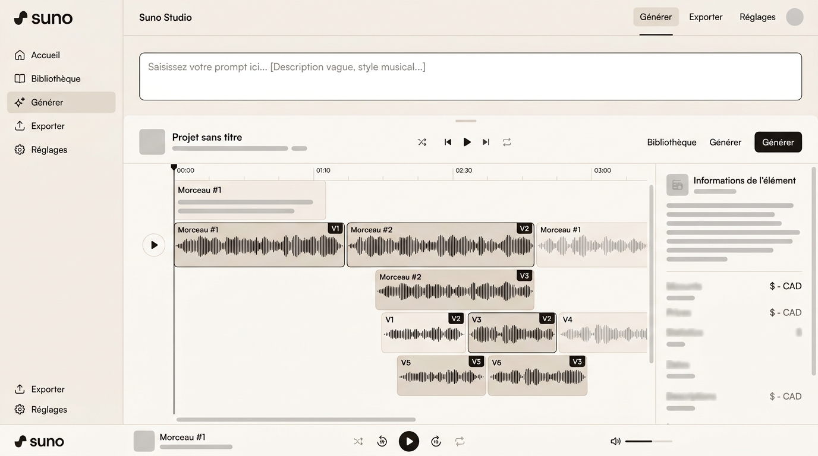Click the 02:30 timeline marker
Image resolution: width=818 pixels, height=456 pixels.
pos(464,170)
